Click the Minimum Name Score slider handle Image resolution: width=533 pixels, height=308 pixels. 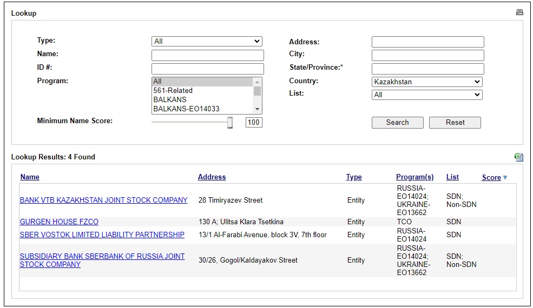click(x=230, y=123)
